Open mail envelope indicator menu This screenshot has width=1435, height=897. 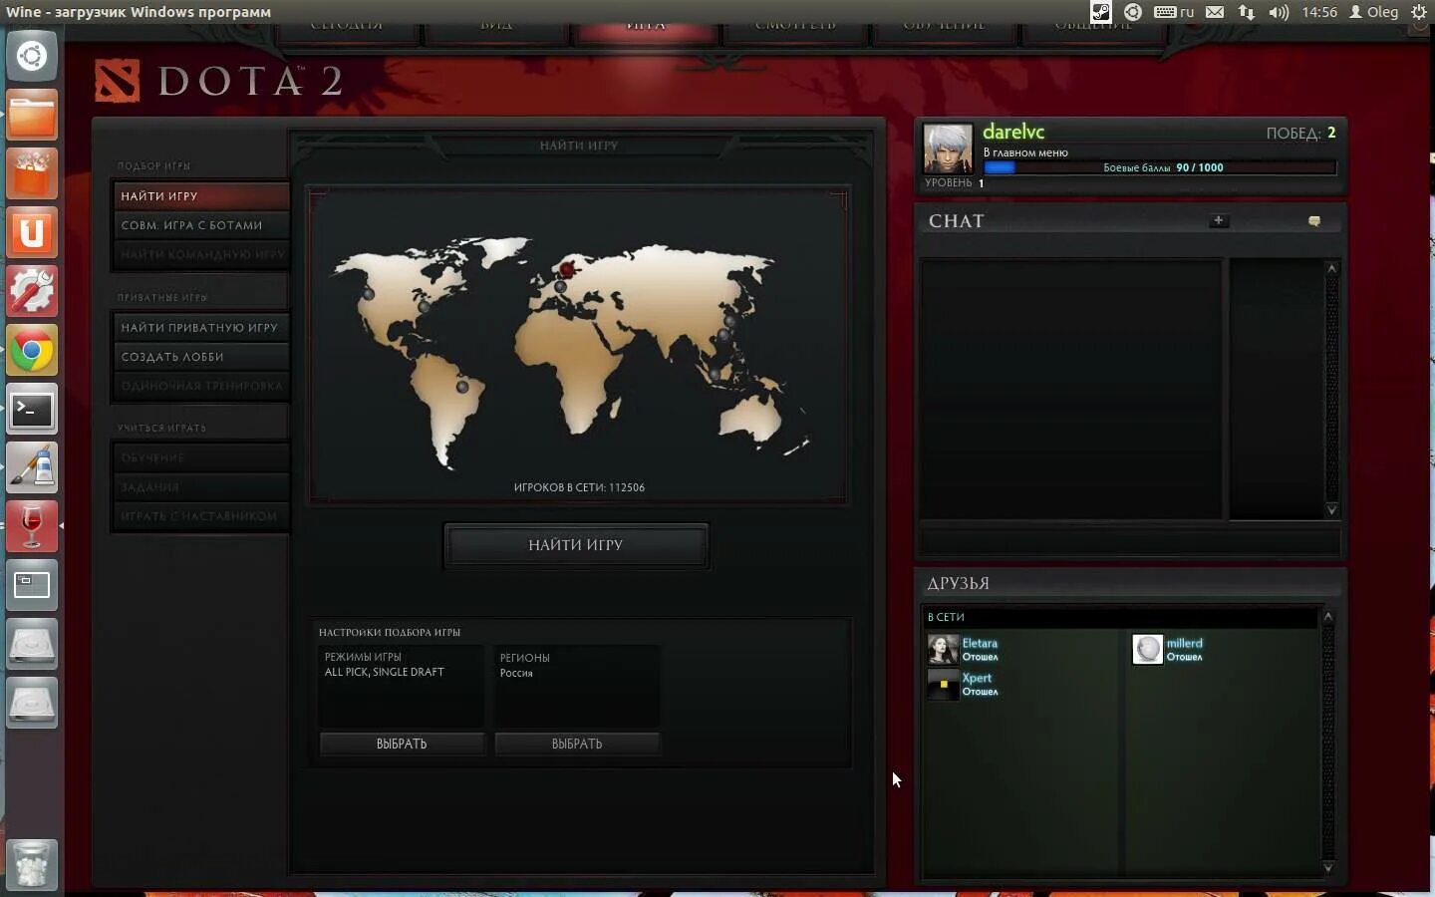click(x=1215, y=12)
